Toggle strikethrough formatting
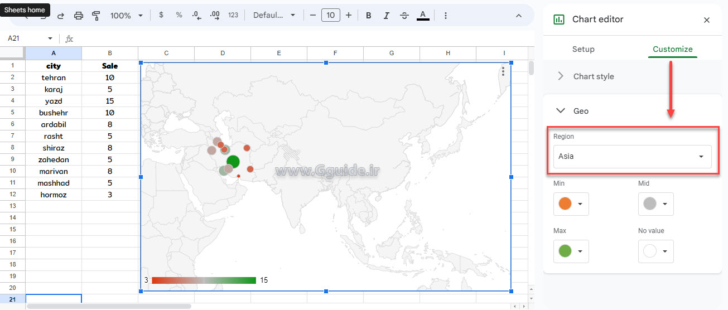The width and height of the screenshot is (728, 310). 404,16
